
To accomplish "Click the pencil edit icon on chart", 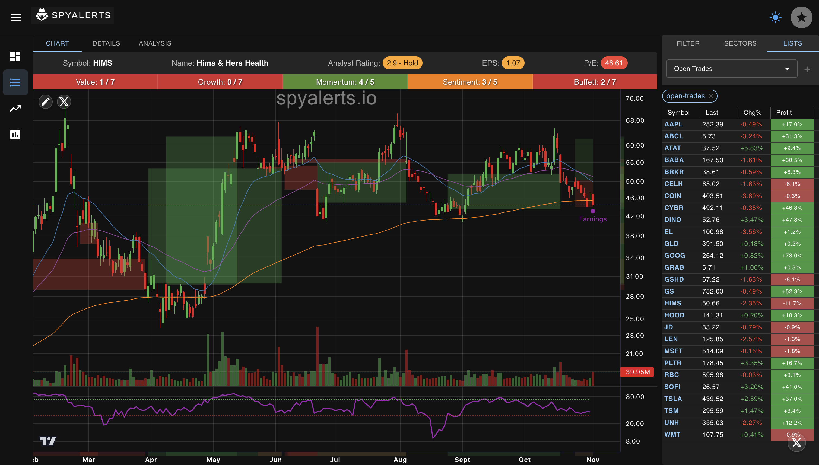I will 45,102.
